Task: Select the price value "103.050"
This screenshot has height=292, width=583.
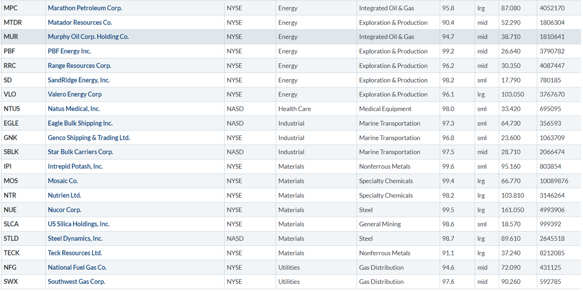Action: 513,94
